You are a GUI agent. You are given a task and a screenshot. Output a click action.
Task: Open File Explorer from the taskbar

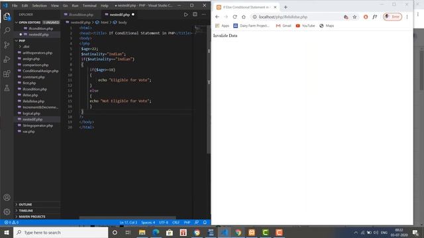coord(142,232)
